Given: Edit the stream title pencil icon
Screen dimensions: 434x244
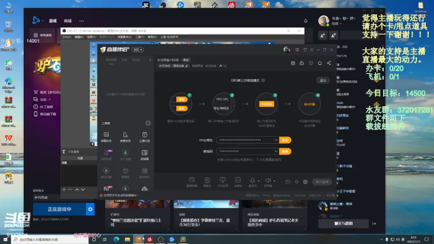Looking at the screenshot, I should point(187,66).
